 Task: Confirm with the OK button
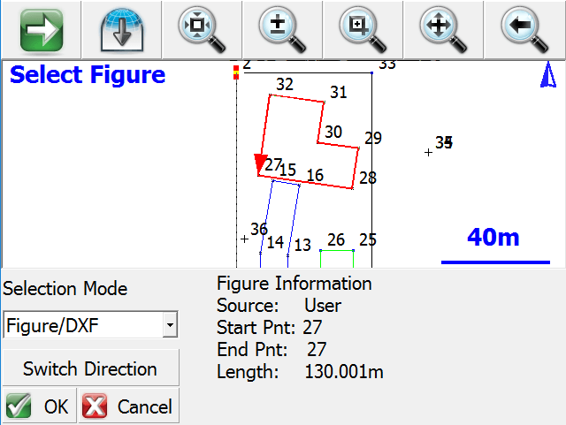(x=39, y=406)
